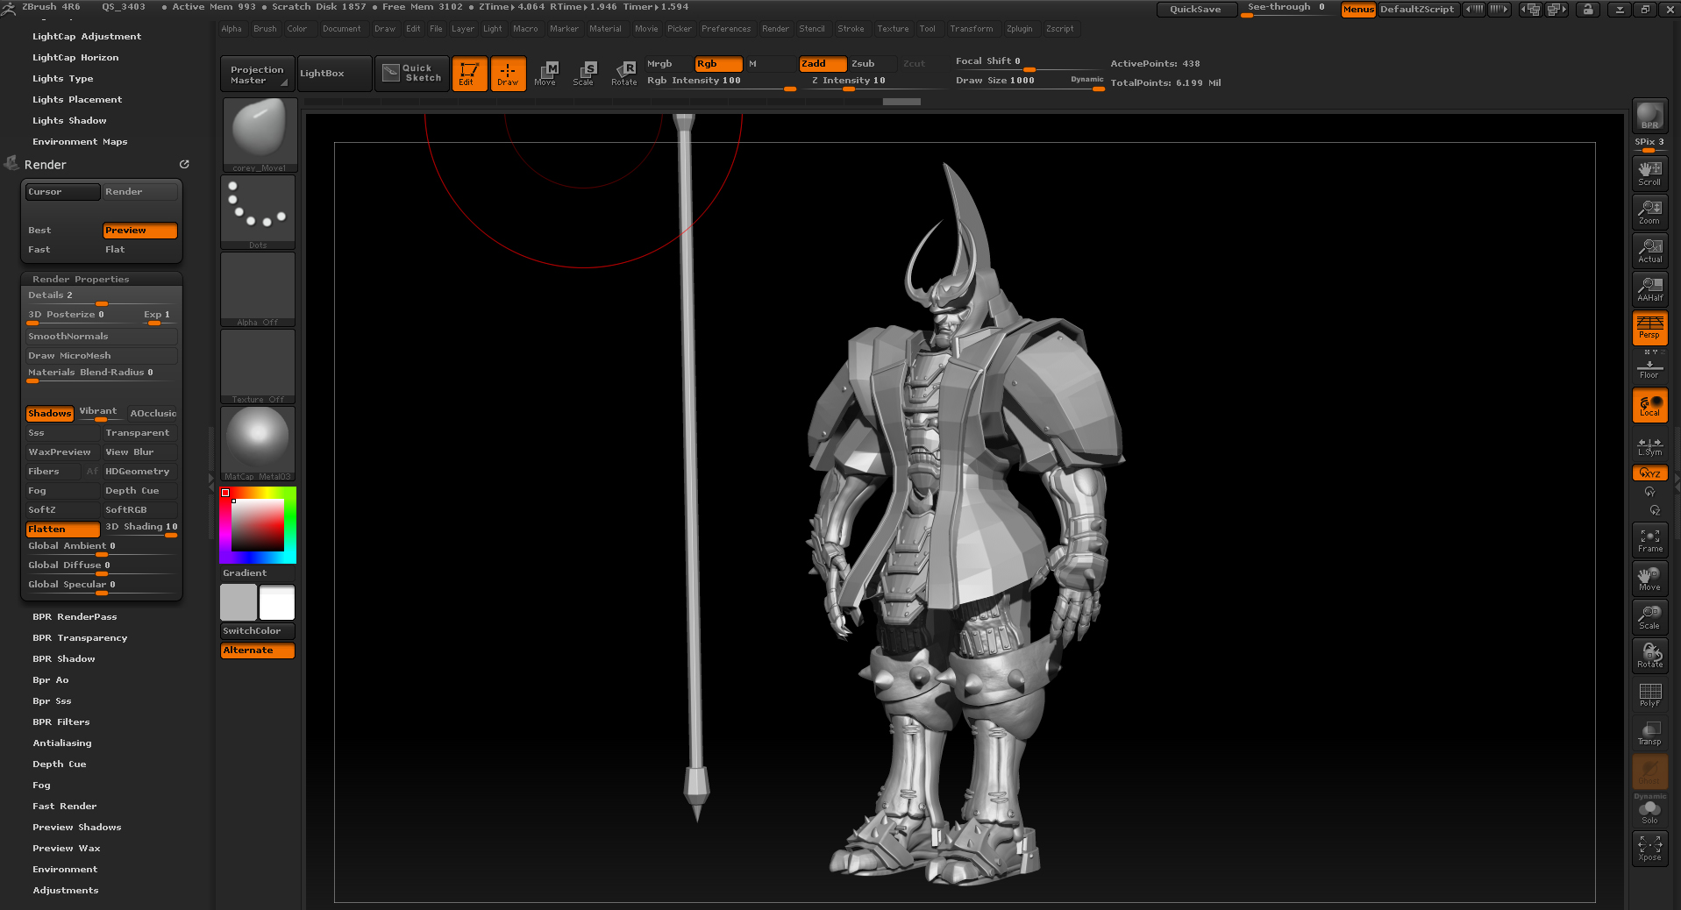Toggle the PolyF polyframe icon

point(1649,694)
